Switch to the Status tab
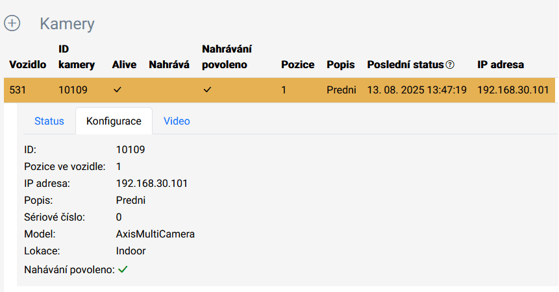This screenshot has height=292, width=559. (x=49, y=121)
